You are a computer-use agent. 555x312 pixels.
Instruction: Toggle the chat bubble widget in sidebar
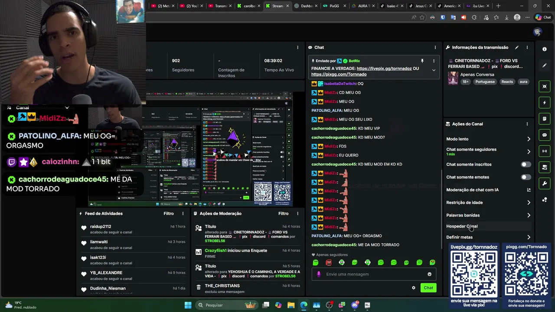(x=545, y=135)
